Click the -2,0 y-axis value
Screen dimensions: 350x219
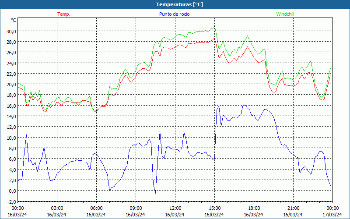coord(12,201)
